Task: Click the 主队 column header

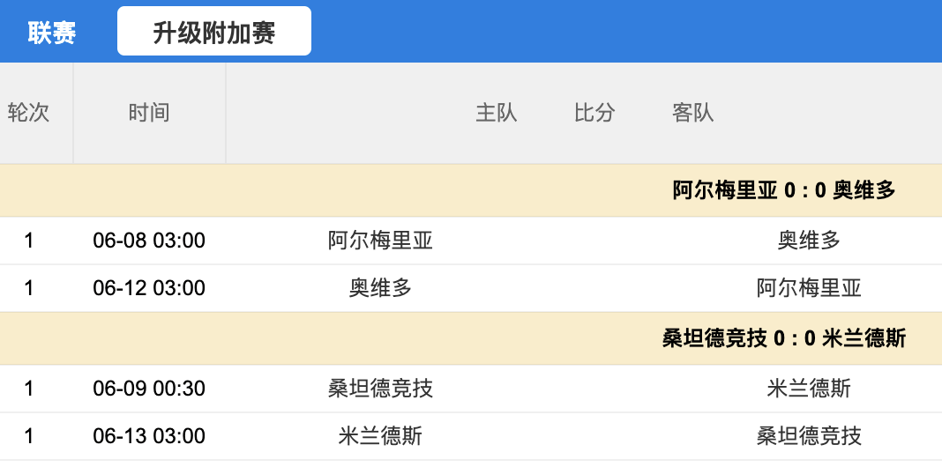Action: 497,113
